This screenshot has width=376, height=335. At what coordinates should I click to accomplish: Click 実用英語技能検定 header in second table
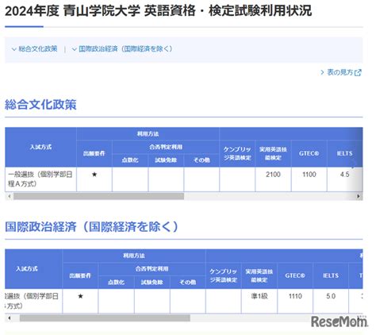(259, 275)
